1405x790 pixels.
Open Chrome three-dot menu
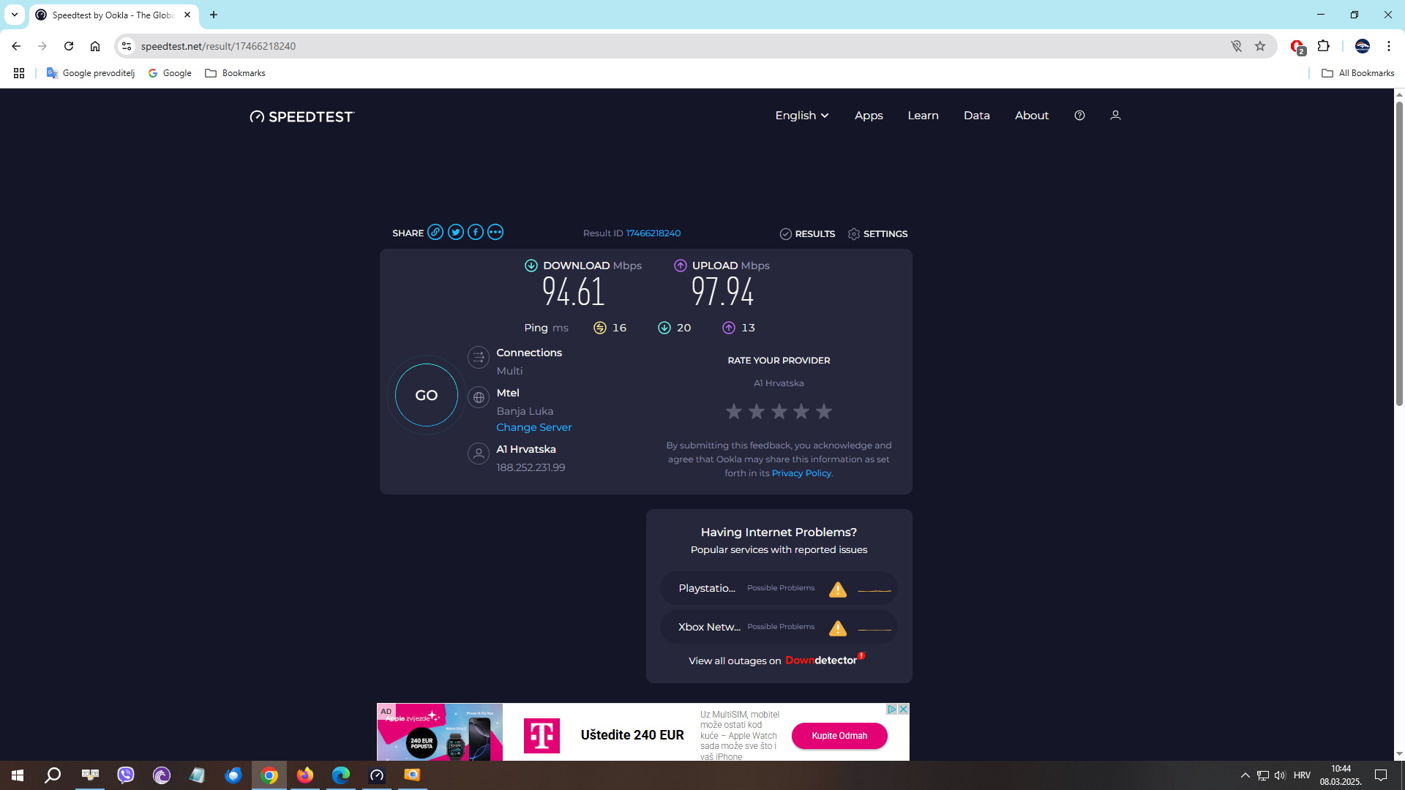[1389, 46]
